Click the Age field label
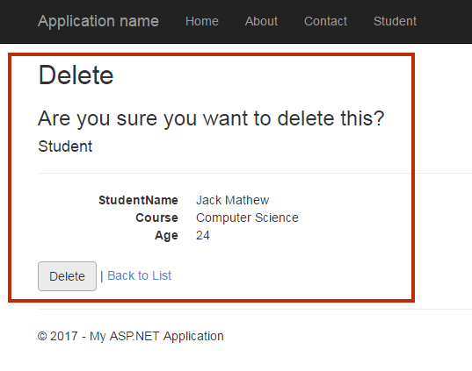The width and height of the screenshot is (472, 371). tap(166, 235)
